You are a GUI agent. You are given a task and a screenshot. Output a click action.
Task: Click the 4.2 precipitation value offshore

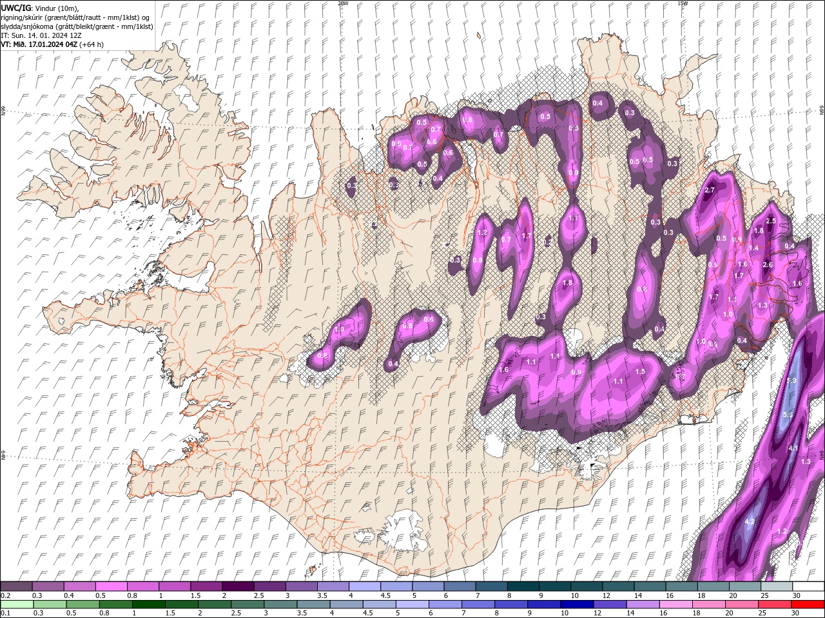(x=750, y=521)
